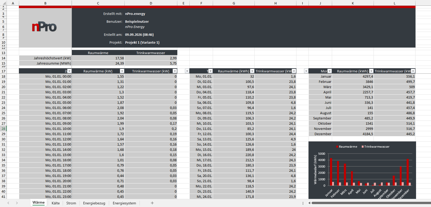Image resolution: width=431 pixels, height=207 pixels.
Task: Click the '24,39' annual sum cell
Action: 98,63
